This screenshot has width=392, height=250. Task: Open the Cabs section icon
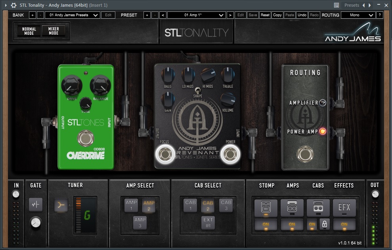click(x=318, y=208)
